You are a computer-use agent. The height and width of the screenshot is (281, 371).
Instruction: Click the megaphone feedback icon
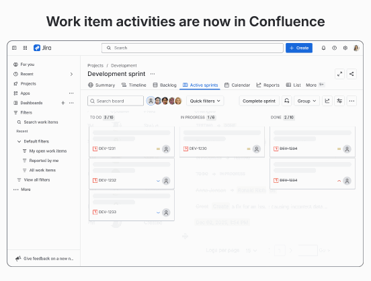[18, 259]
